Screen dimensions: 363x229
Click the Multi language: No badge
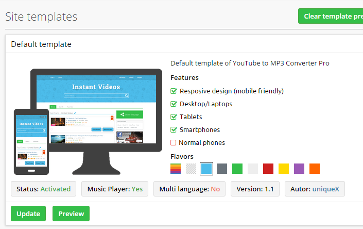click(189, 189)
